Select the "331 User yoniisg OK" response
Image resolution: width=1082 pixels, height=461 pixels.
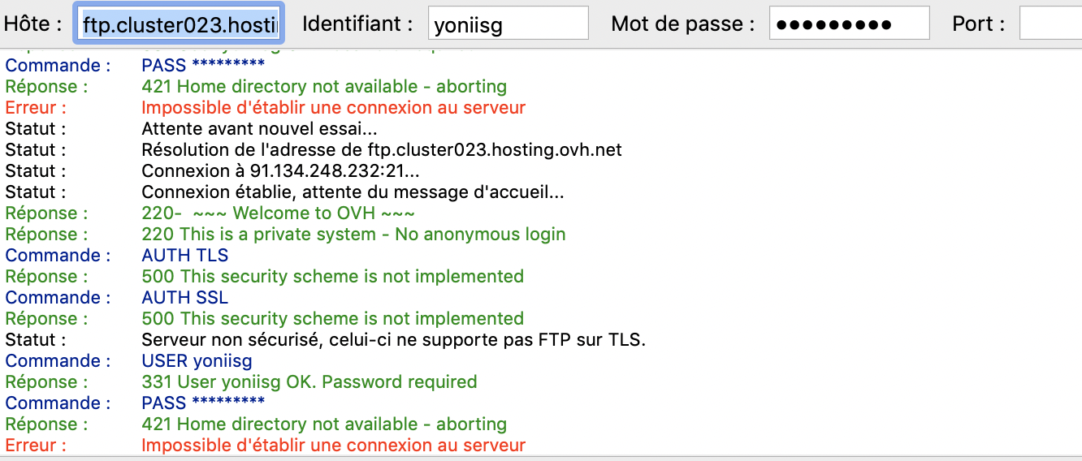pos(309,382)
